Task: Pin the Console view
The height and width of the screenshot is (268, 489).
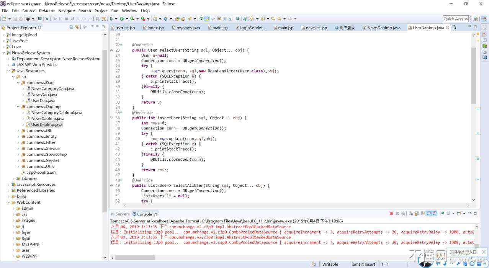Action: tap(442, 214)
